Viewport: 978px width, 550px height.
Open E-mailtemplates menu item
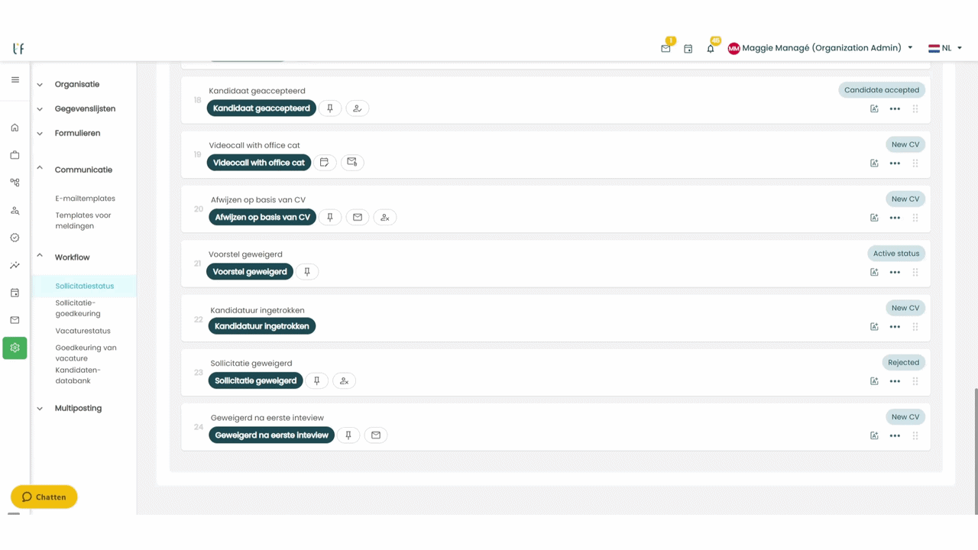point(85,199)
